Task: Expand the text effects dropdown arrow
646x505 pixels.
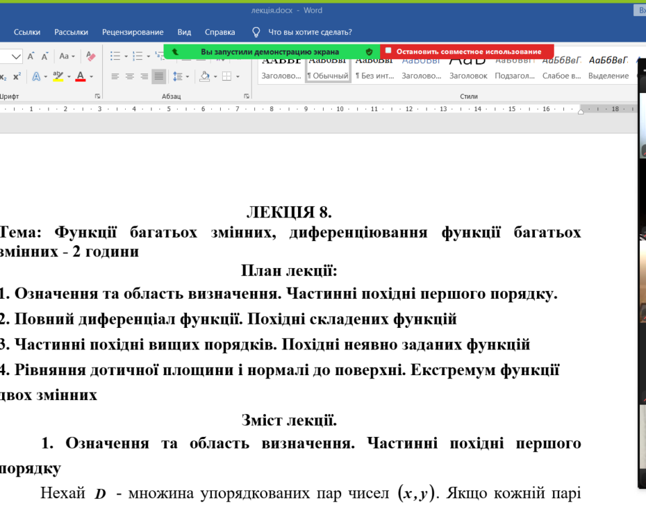Action: 45,77
